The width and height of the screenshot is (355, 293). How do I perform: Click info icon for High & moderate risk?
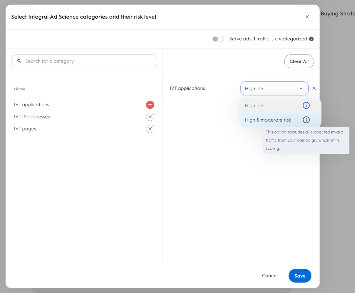point(306,120)
